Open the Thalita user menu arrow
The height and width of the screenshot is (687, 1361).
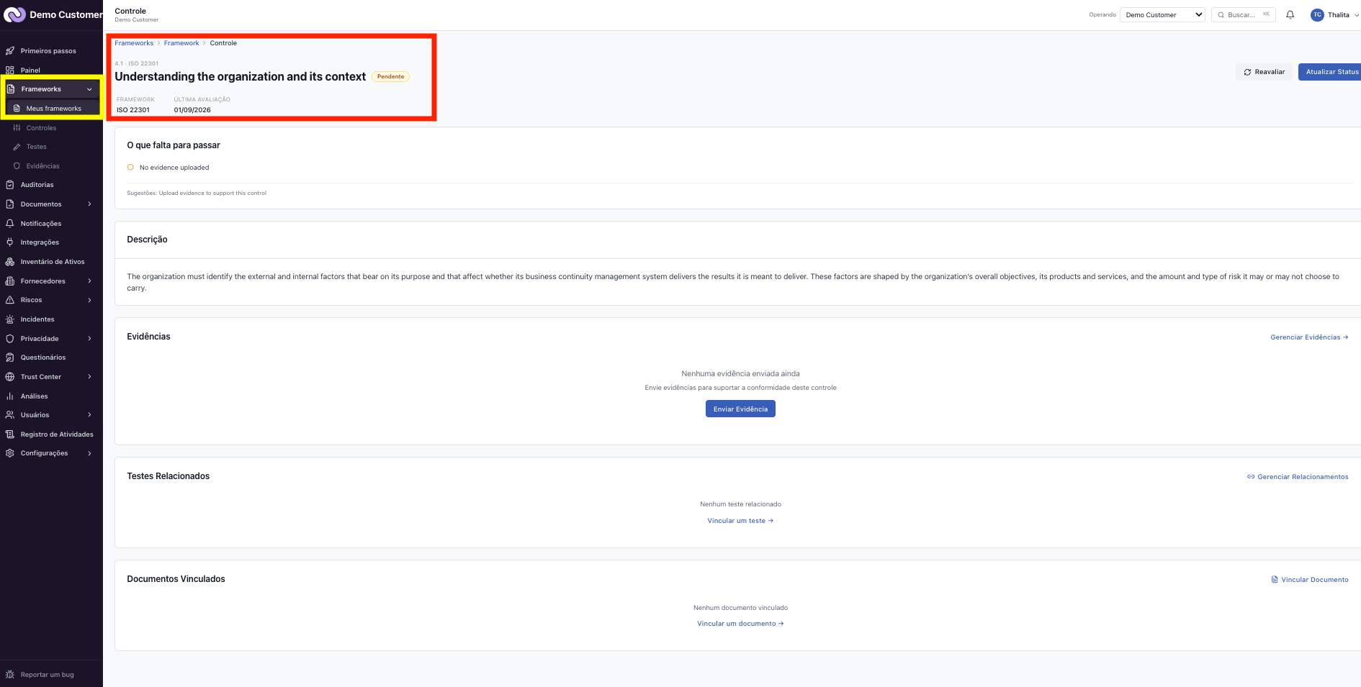click(1357, 15)
